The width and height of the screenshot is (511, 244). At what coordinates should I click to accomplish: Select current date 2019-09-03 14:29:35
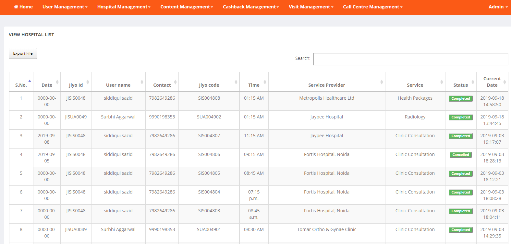492,233
